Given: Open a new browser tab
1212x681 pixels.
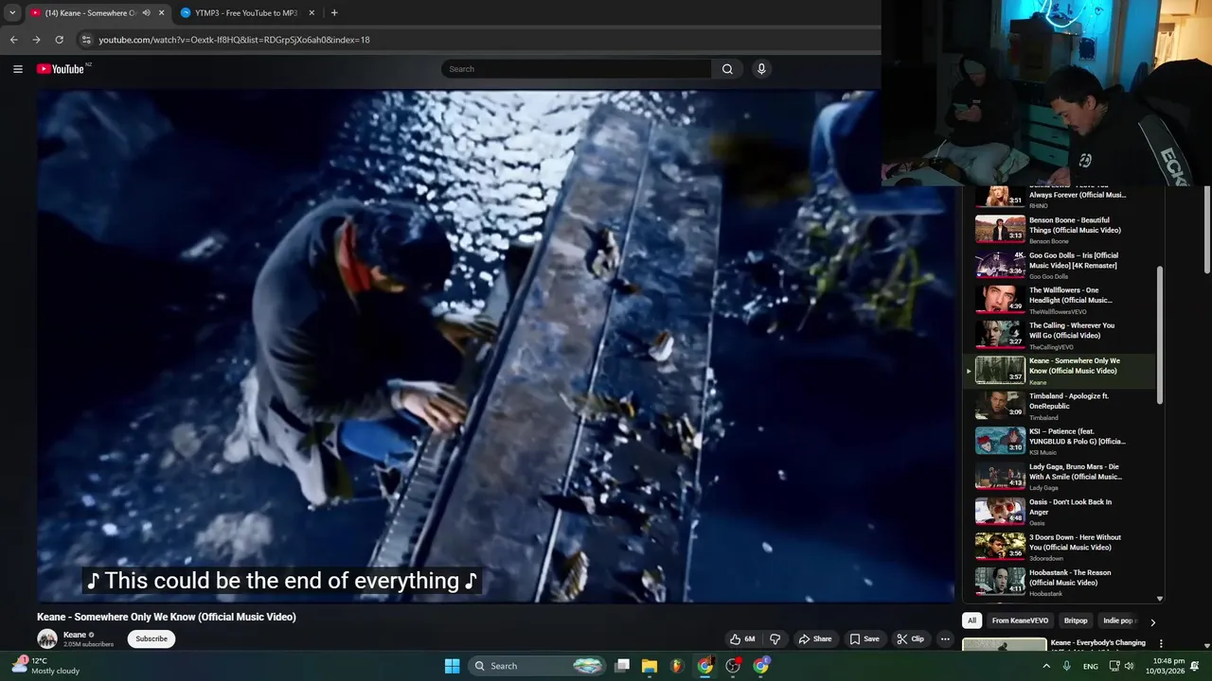Looking at the screenshot, I should pos(334,13).
